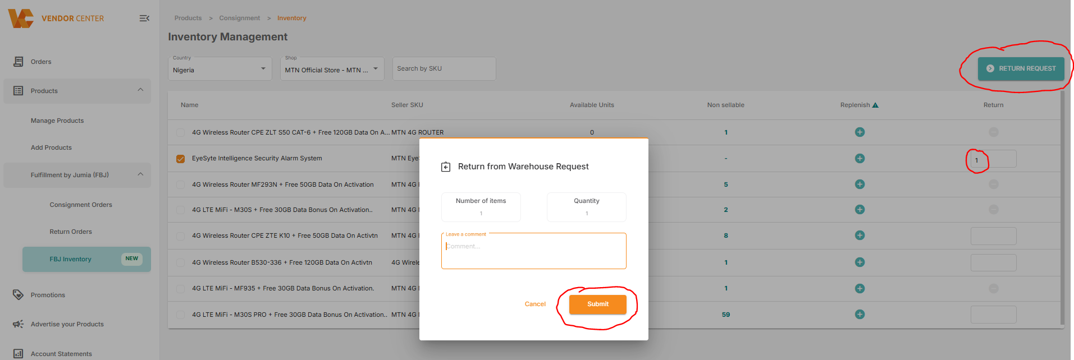Click replenish plus for EyeSyte Security Alarm

(x=860, y=159)
